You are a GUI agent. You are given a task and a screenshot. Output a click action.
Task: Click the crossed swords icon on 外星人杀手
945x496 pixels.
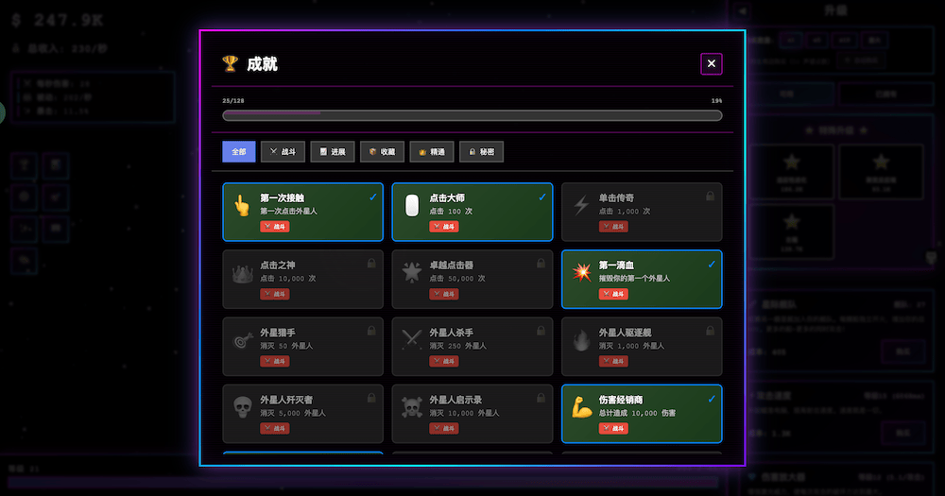point(411,341)
